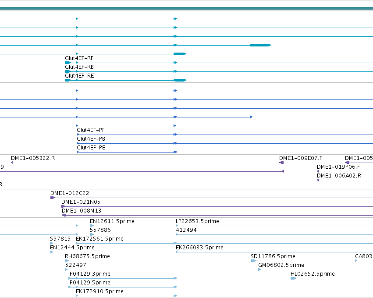
Task: Select the DME1-009E07.F label
Action: (300, 158)
